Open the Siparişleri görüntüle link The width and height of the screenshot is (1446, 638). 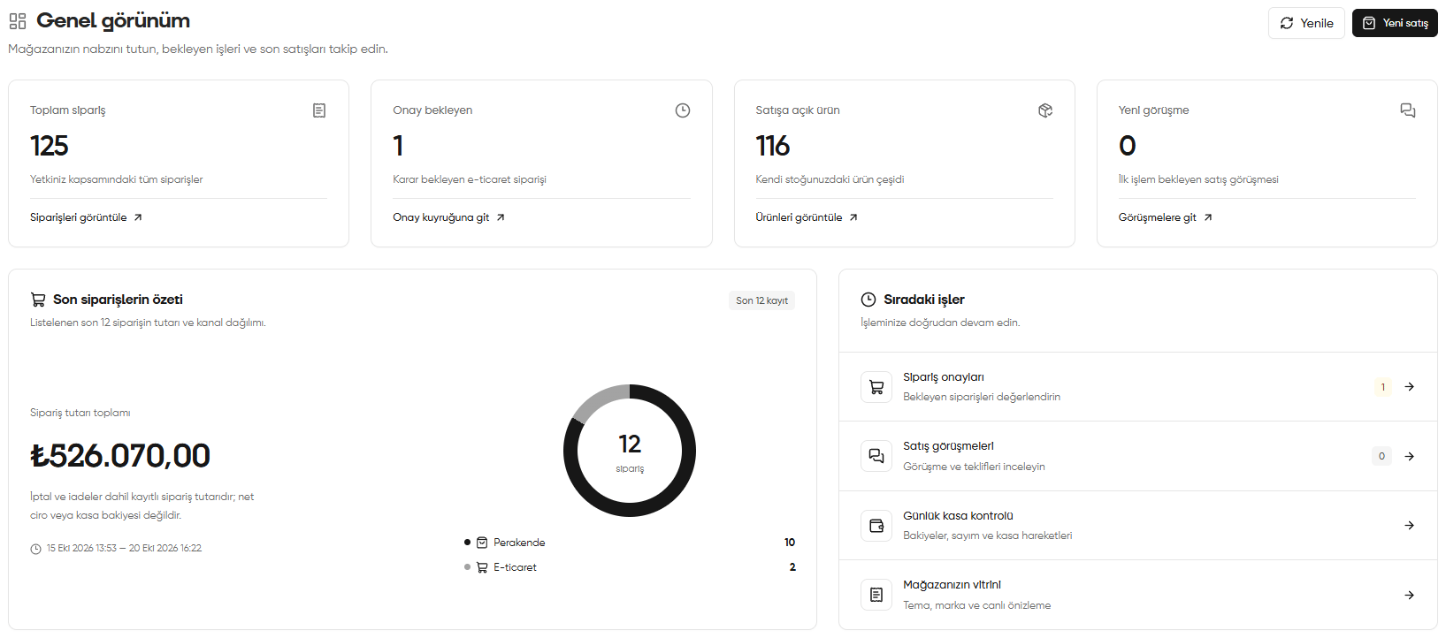coord(86,217)
